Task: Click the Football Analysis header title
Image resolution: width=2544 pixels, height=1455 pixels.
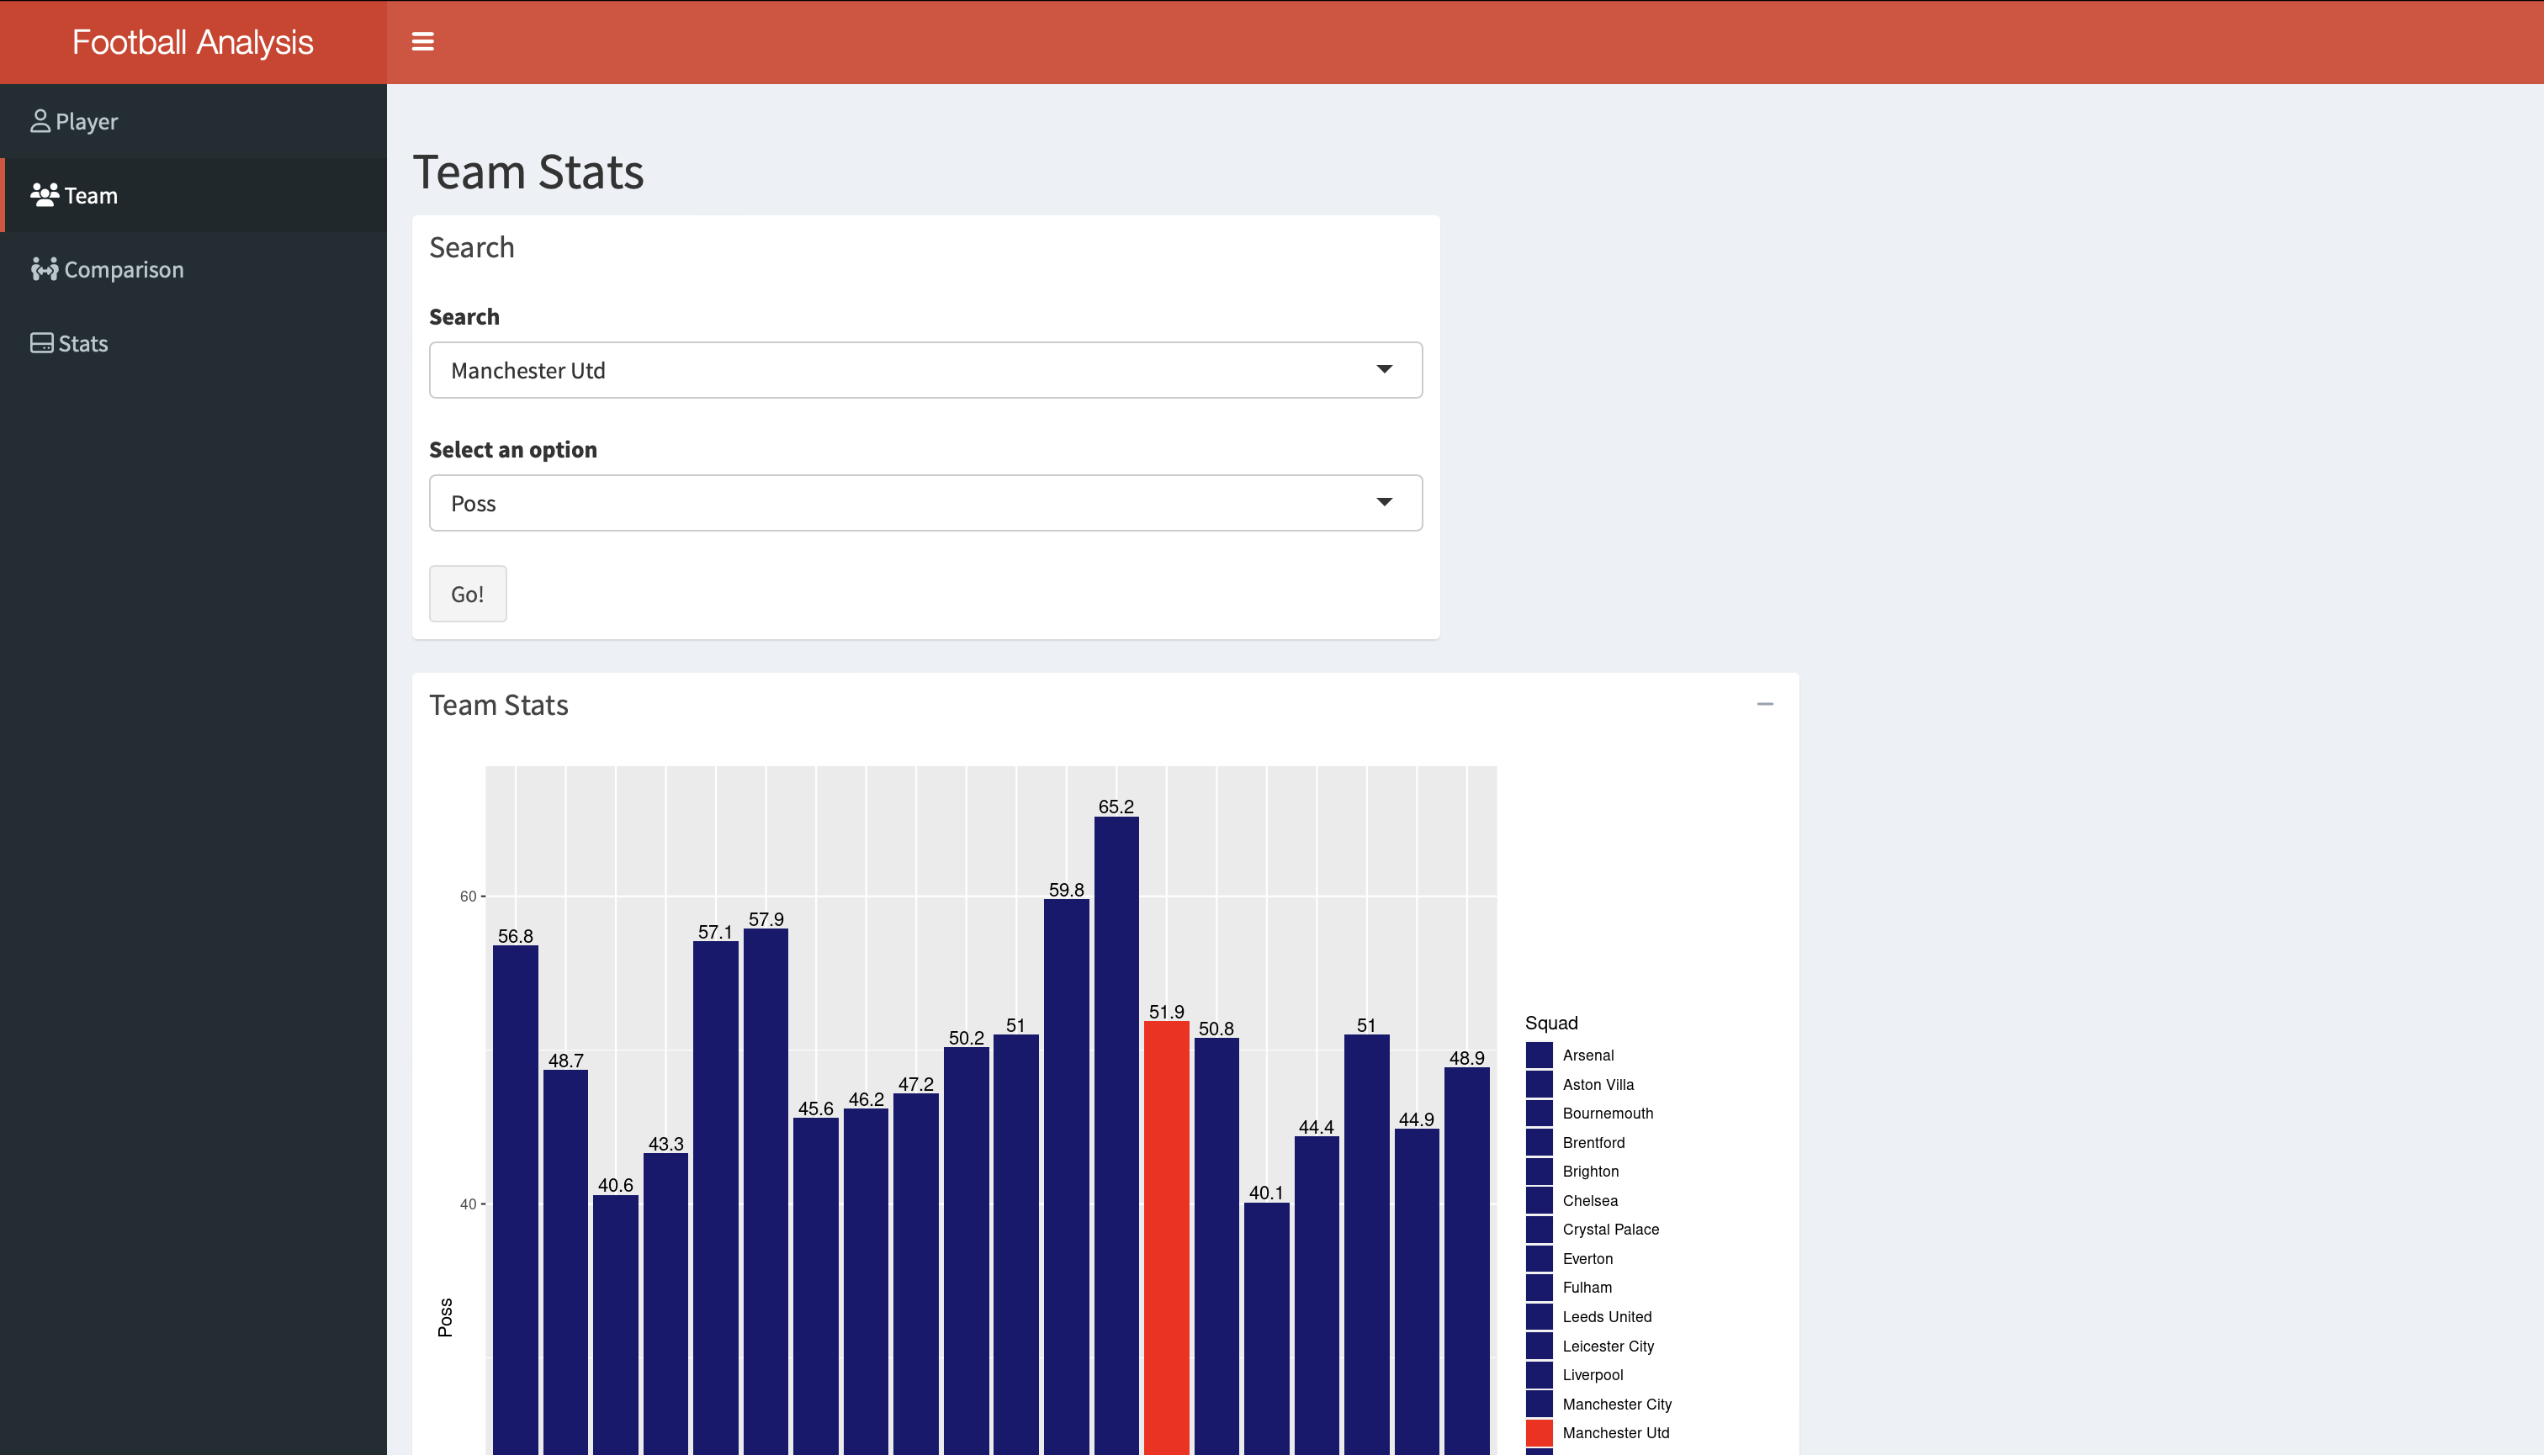Action: [x=193, y=42]
